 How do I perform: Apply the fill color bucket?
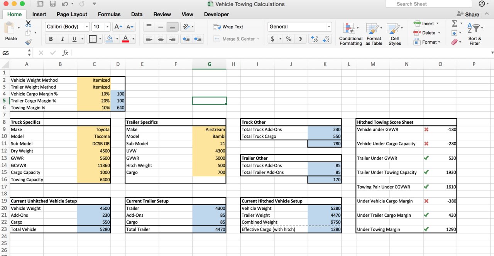[x=109, y=39]
